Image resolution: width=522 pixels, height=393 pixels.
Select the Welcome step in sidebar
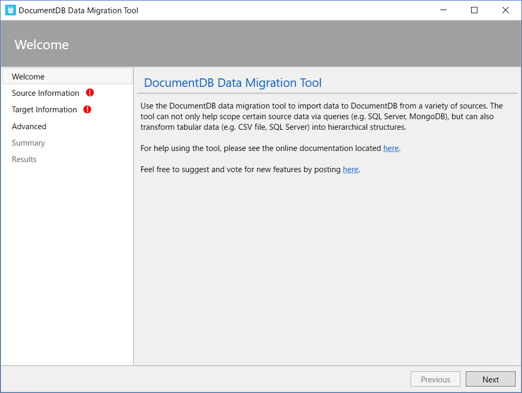67,76
